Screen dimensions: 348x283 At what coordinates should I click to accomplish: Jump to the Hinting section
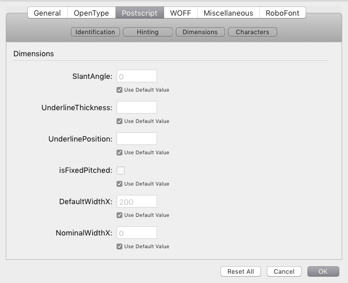tap(147, 32)
